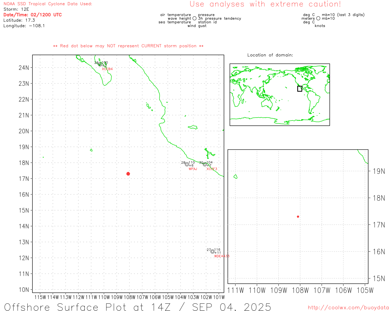
Task: Click station XCGF3 observation circle
Action: click(205, 164)
